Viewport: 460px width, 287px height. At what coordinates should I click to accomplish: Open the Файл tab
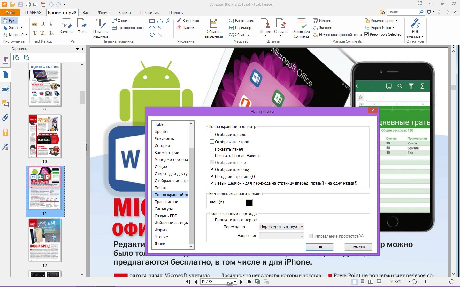tap(10, 13)
